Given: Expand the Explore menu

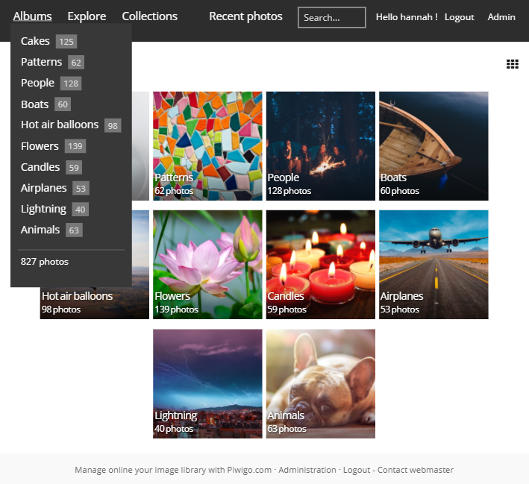Looking at the screenshot, I should pyautogui.click(x=87, y=16).
